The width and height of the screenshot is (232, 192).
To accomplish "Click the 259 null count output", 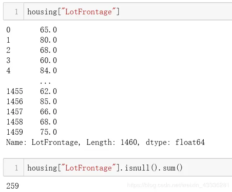I will pos(12,186).
